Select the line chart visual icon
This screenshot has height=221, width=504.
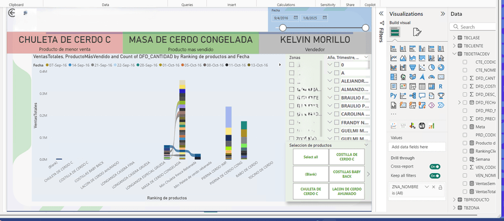[x=393, y=58]
